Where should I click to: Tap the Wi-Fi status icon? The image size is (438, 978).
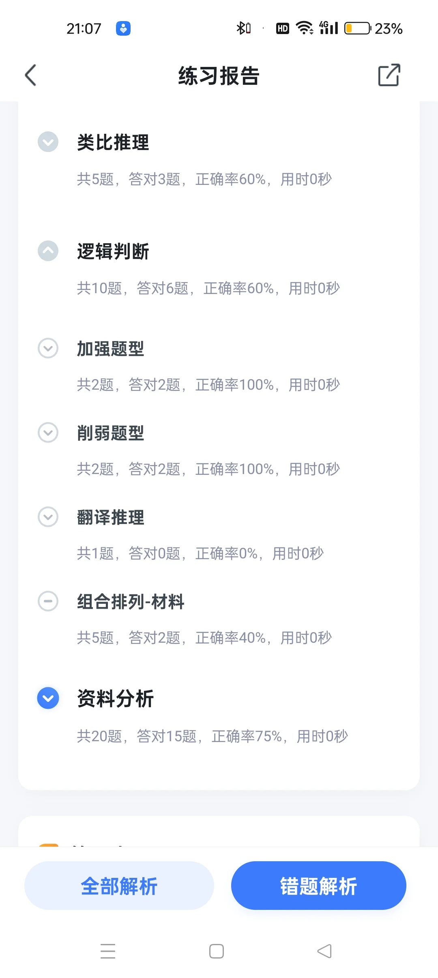click(304, 28)
